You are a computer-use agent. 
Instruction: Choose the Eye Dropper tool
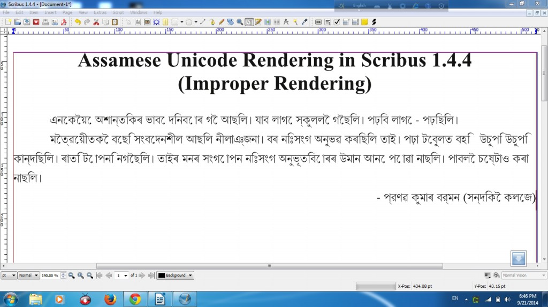click(305, 22)
